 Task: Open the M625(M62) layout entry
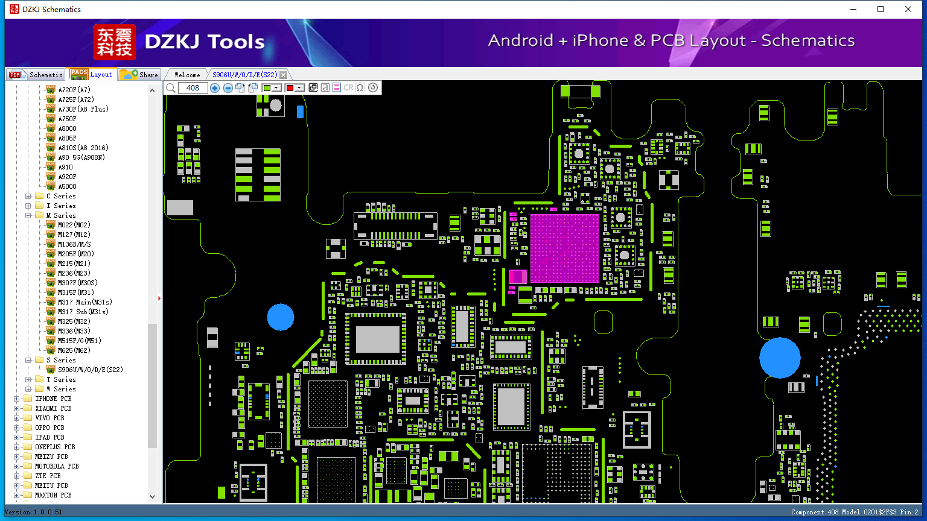[74, 350]
